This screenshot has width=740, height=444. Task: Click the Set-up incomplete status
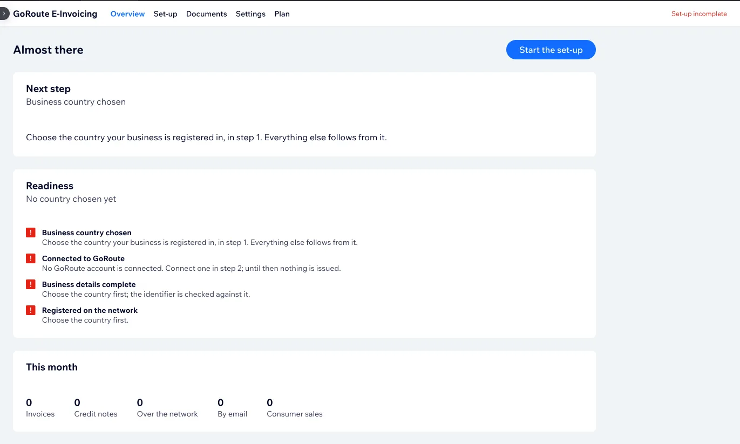[x=699, y=14]
